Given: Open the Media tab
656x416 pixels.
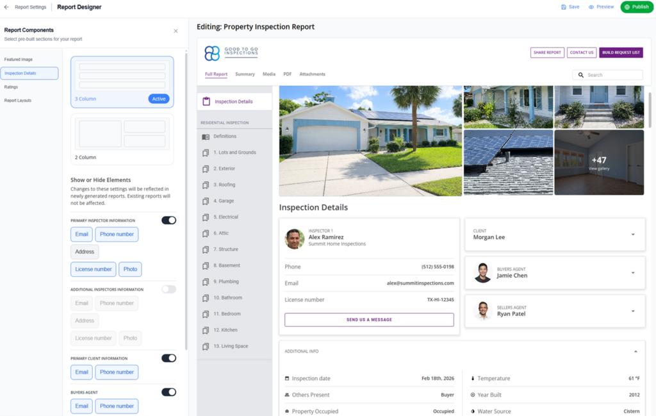Looking at the screenshot, I should [x=269, y=74].
